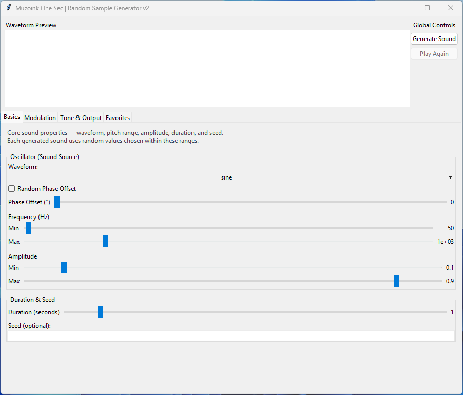Close the Muzoink window
The width and height of the screenshot is (463, 395).
(x=451, y=8)
